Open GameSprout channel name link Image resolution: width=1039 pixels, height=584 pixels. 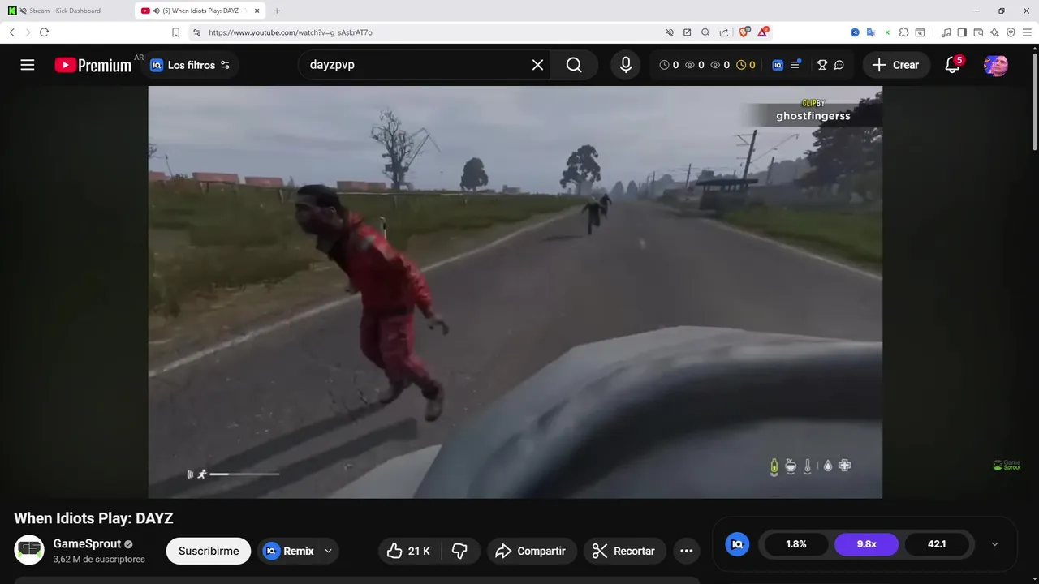(x=87, y=543)
